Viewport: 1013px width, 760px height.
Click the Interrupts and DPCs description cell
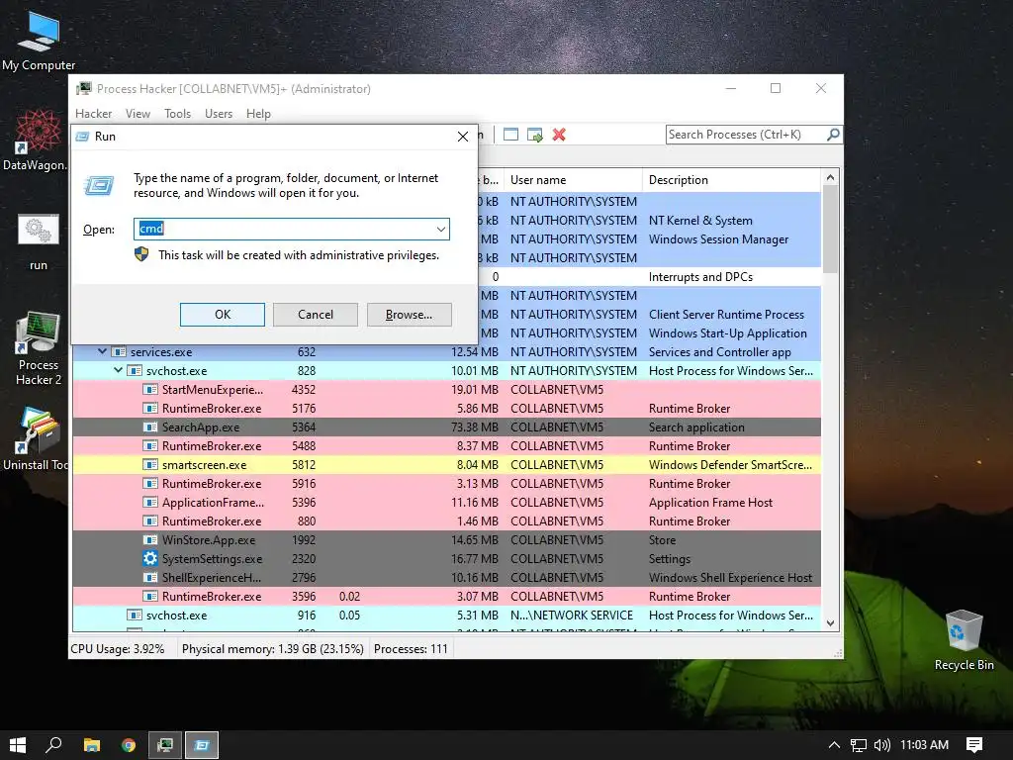coord(701,277)
